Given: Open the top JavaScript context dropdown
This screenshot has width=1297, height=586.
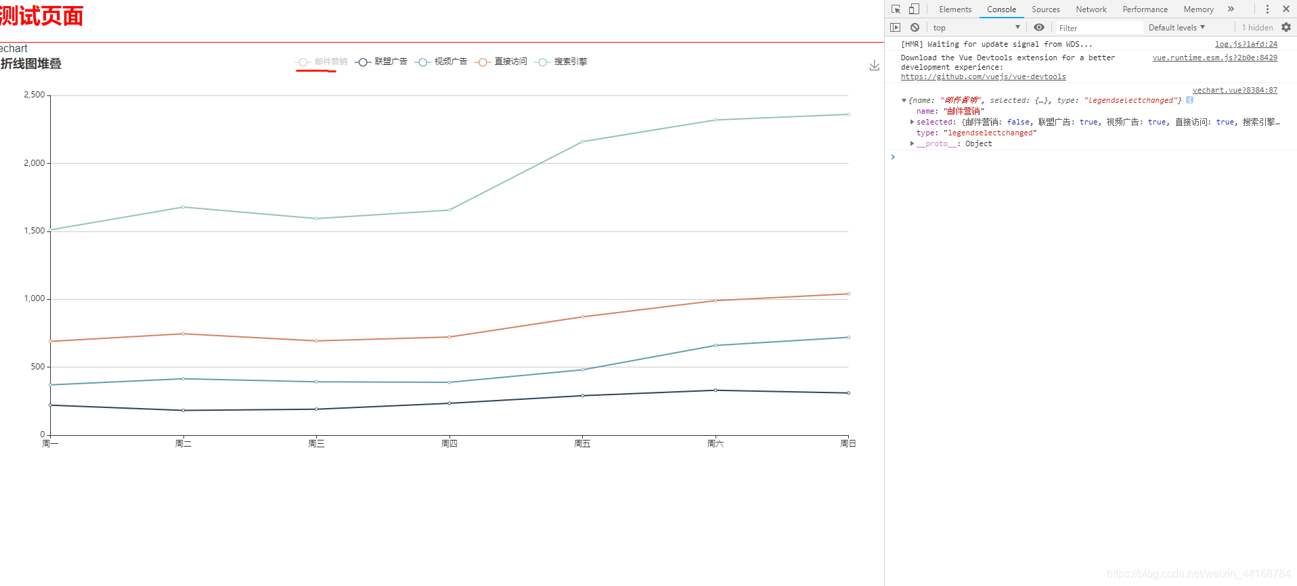Looking at the screenshot, I should point(976,28).
